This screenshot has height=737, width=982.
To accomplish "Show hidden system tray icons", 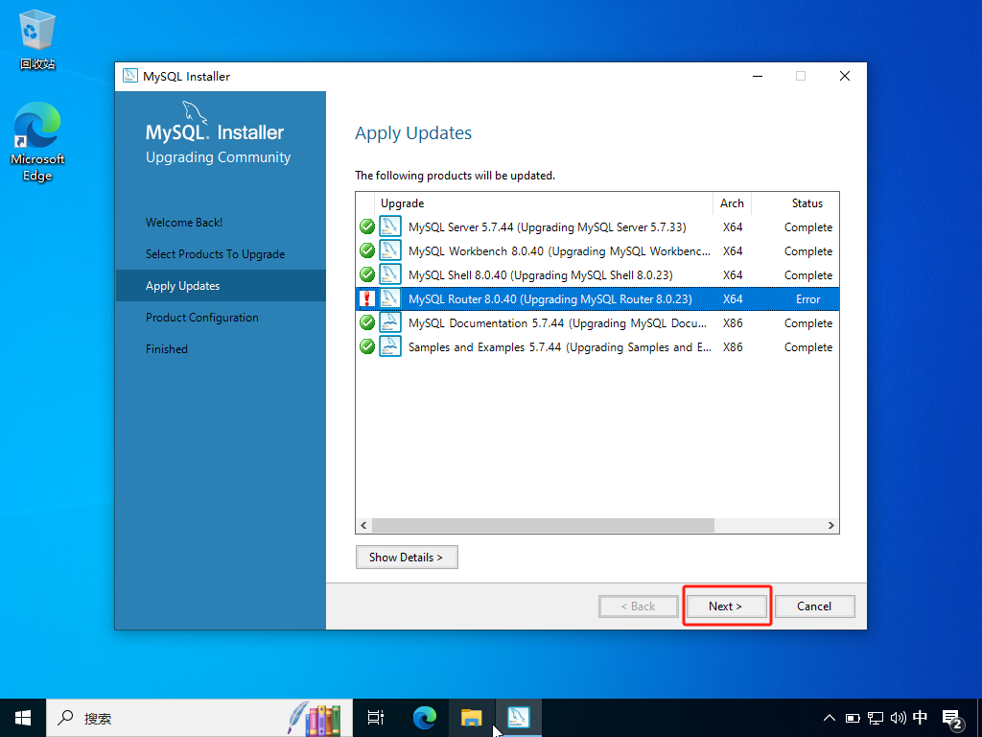I will click(830, 717).
